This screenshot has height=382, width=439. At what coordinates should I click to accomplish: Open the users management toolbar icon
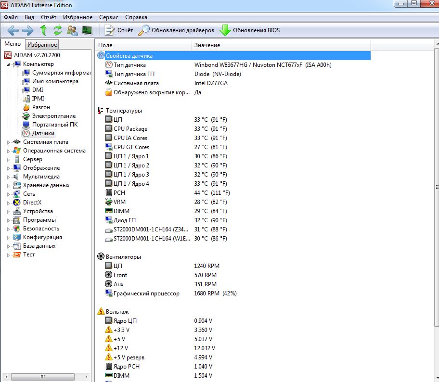click(x=73, y=30)
